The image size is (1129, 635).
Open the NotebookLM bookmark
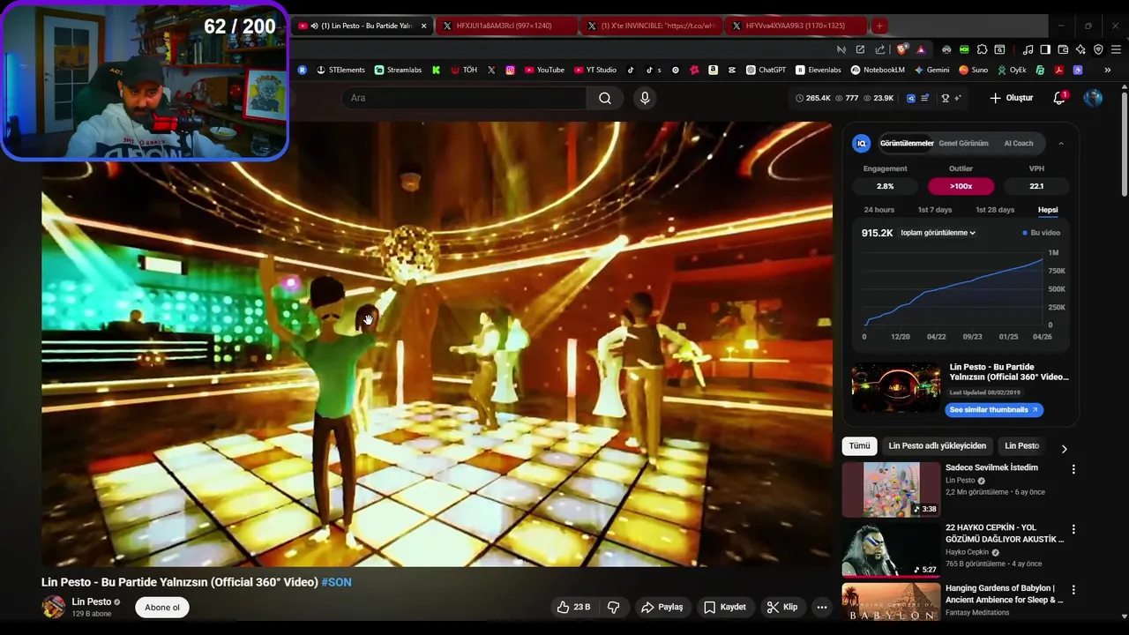[878, 70]
